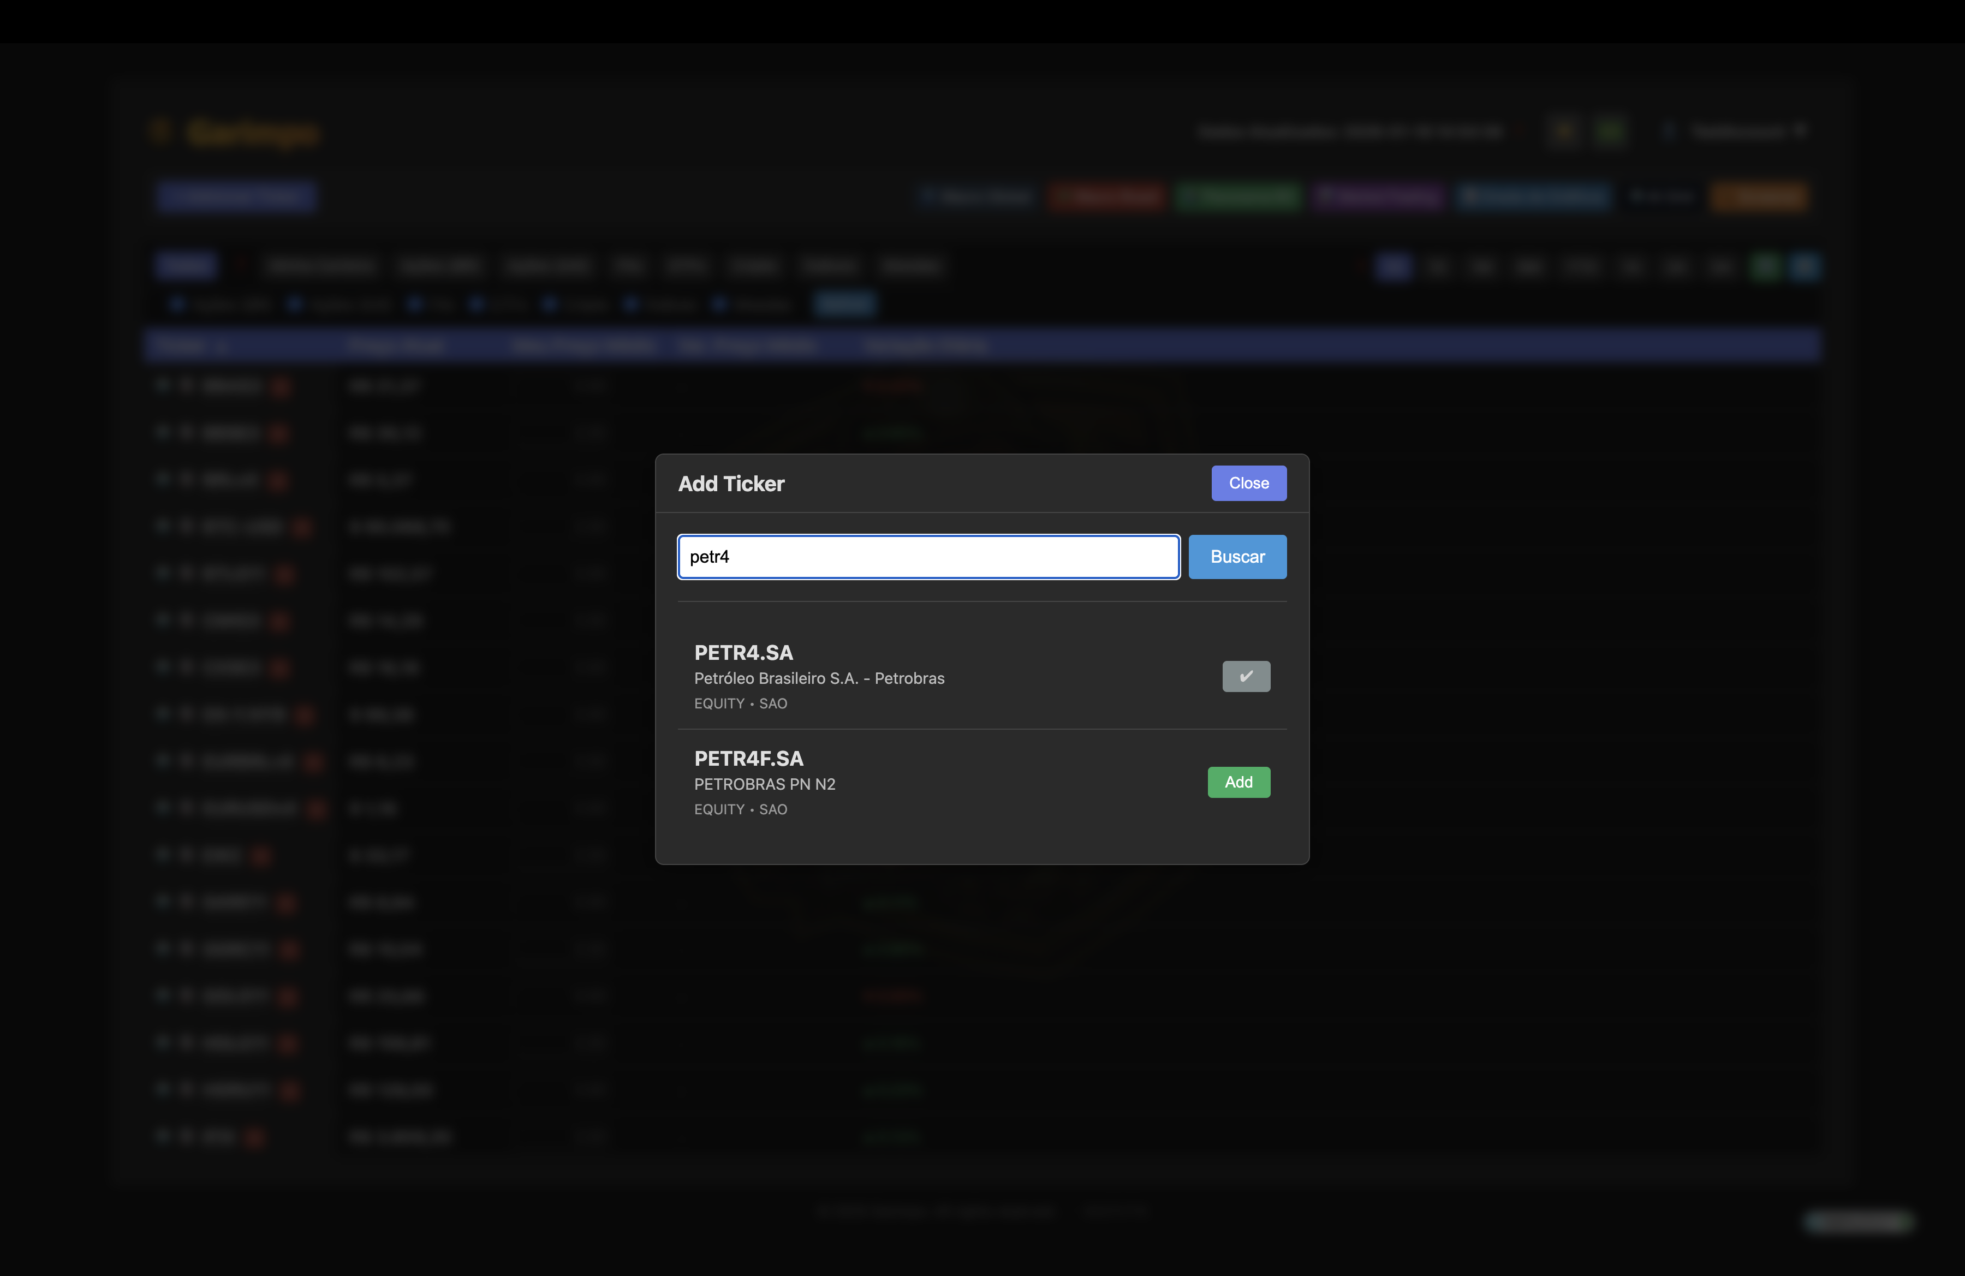
Task: Switch to the highlighted first tab in the category bar
Action: point(186,266)
